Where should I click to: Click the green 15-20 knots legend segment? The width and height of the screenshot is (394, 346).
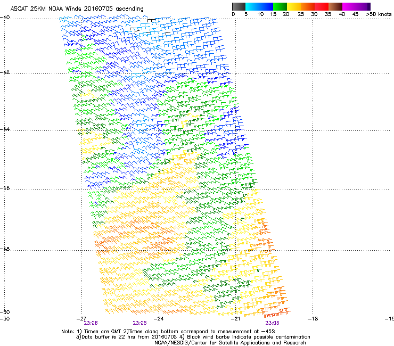(280, 6)
